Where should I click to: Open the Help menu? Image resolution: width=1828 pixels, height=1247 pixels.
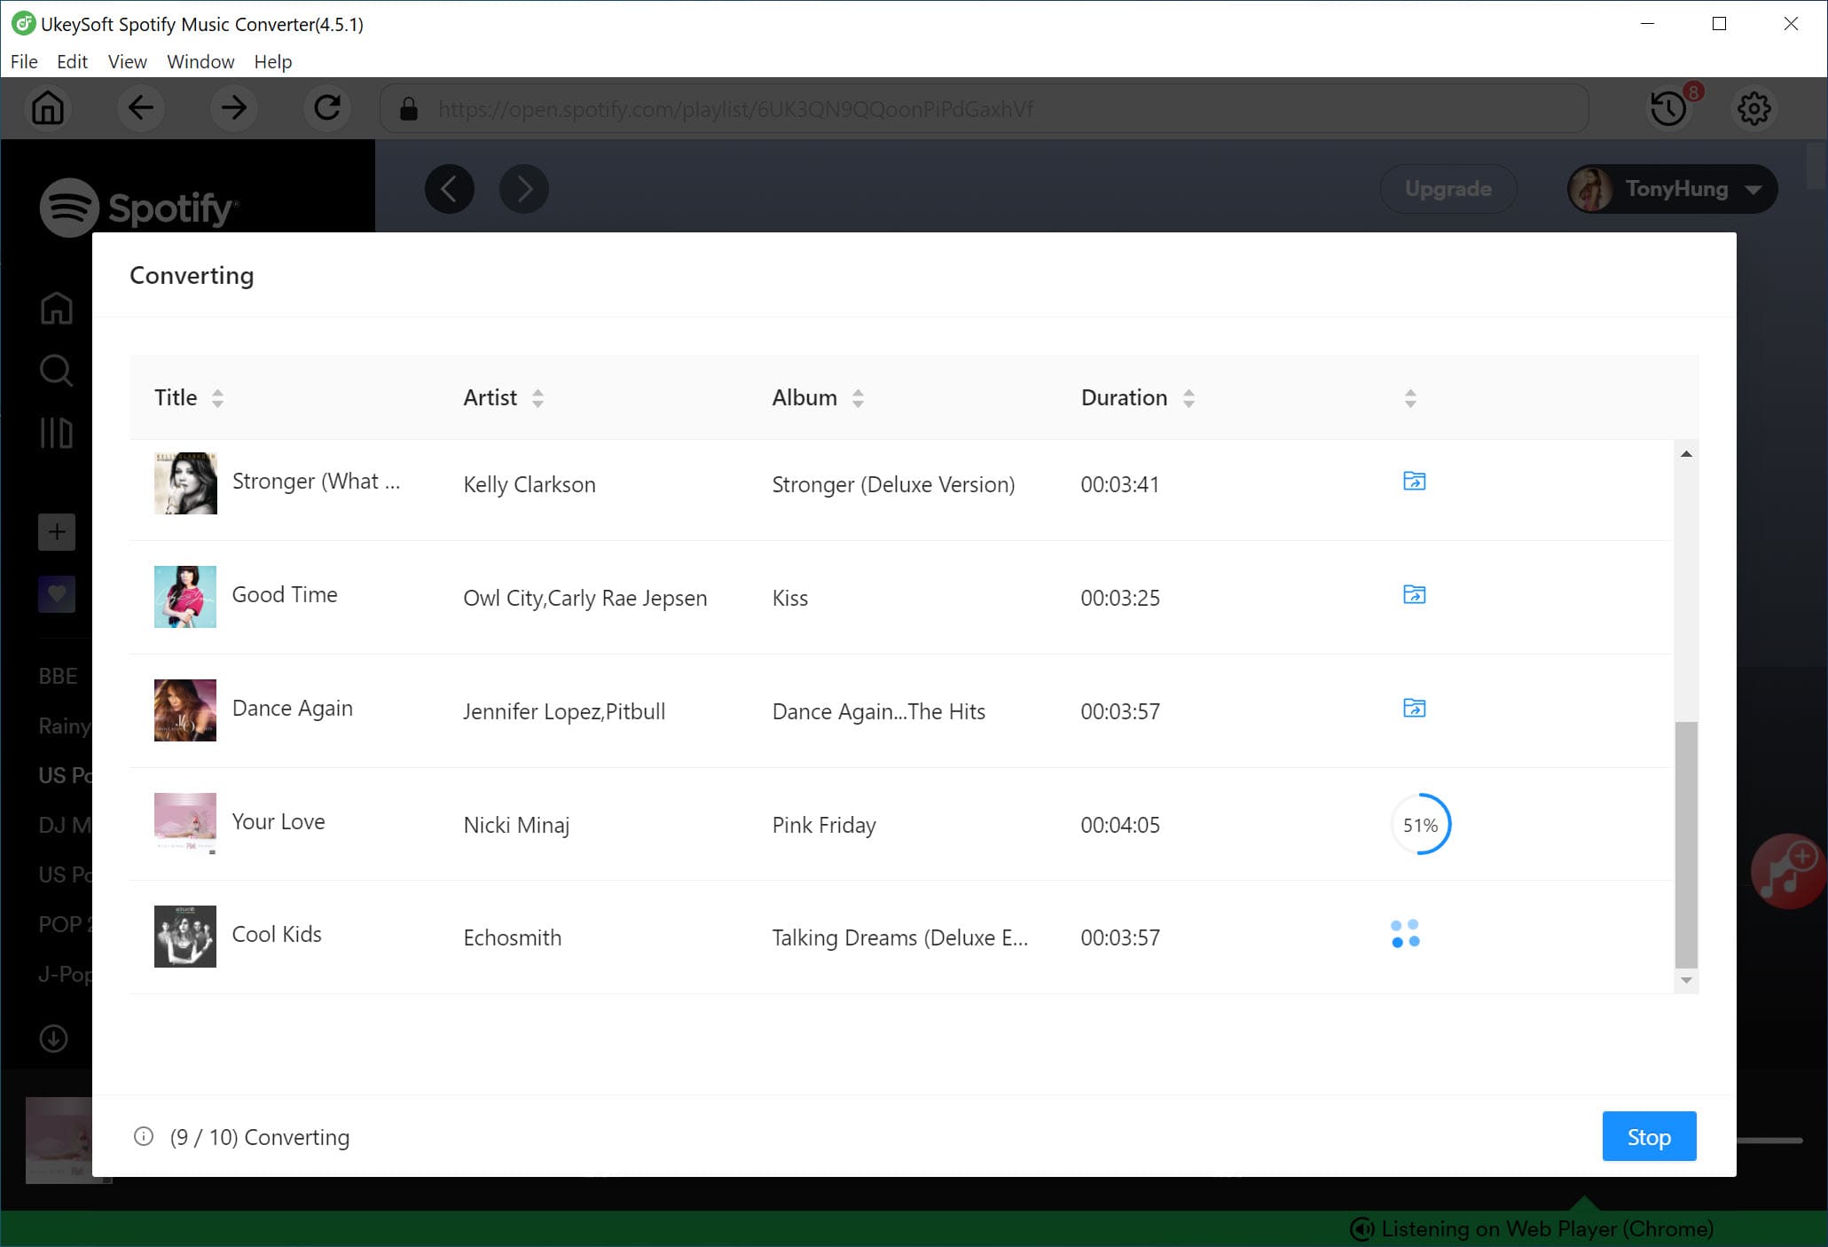tap(274, 61)
